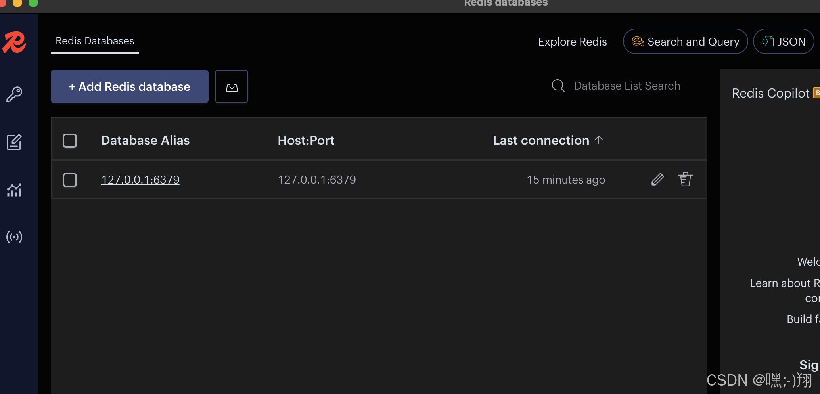
Task: Open the Pub/Sub broadcast icon in sidebar
Action: click(x=14, y=237)
